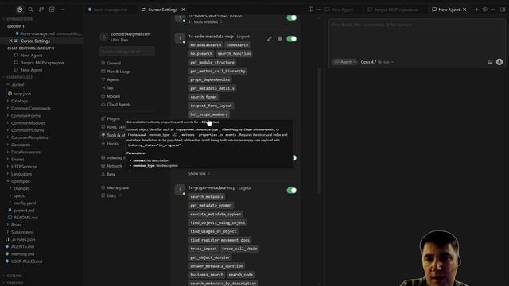Collapse the OPEN EDITORS section
The width and height of the screenshot is (509, 286).
pos(19,19)
